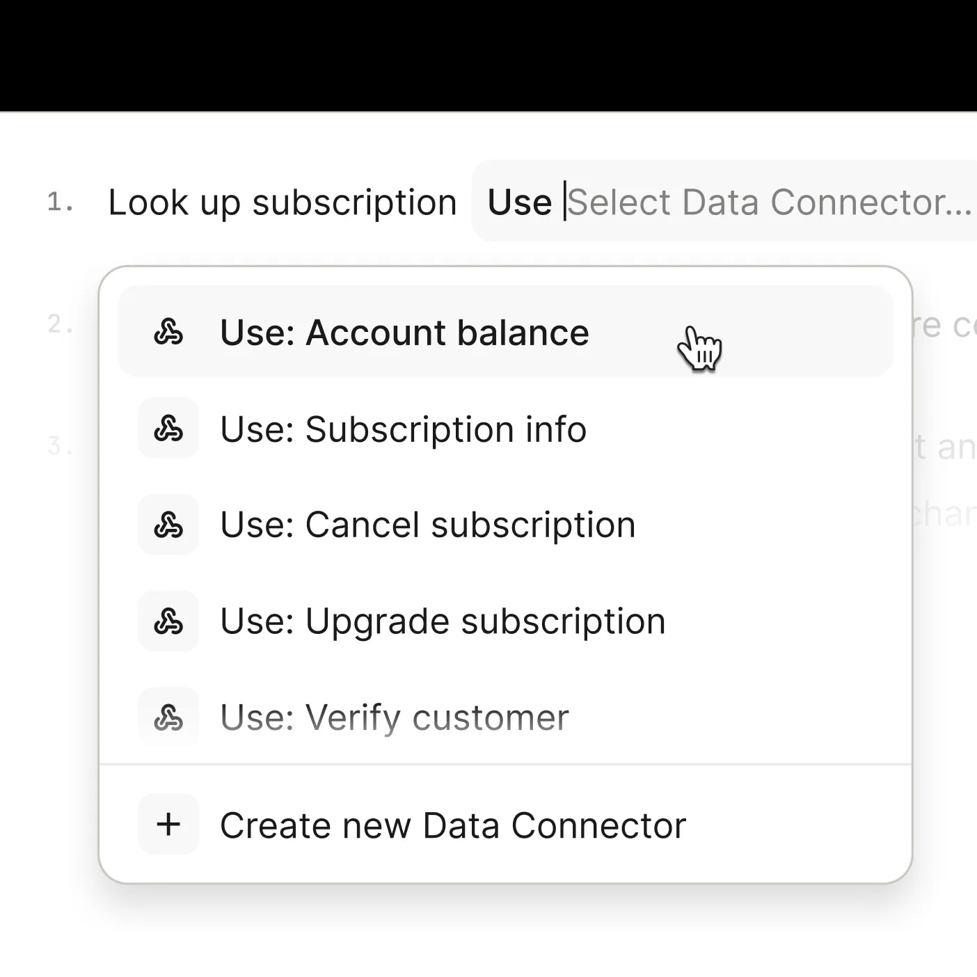Click the connector icon beside Verify customer

click(168, 717)
